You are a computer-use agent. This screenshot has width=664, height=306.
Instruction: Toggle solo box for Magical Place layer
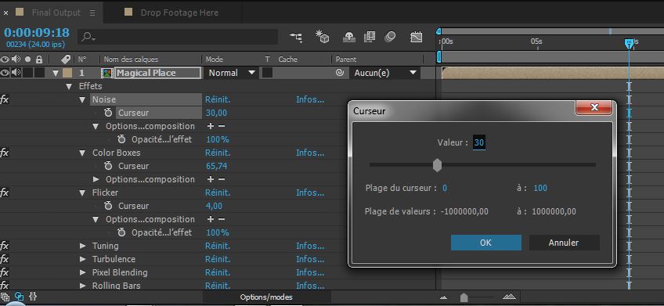[28, 73]
